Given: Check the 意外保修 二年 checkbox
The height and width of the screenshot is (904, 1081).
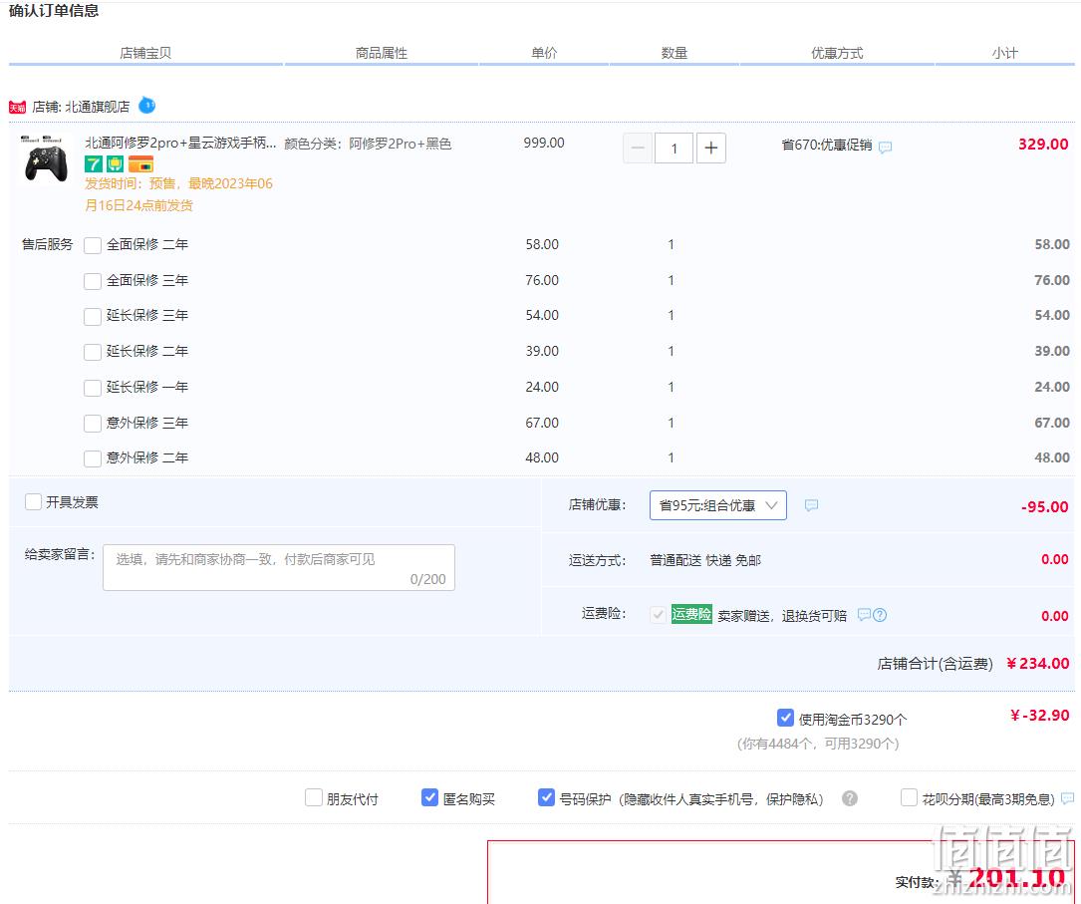Looking at the screenshot, I should (x=93, y=458).
